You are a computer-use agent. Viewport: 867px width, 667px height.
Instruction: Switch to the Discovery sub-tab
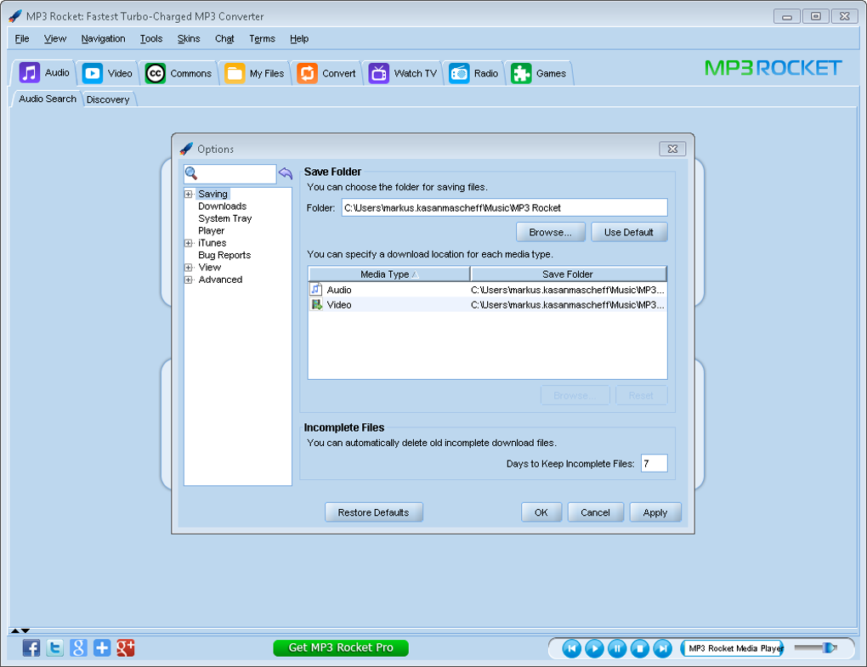click(x=109, y=99)
